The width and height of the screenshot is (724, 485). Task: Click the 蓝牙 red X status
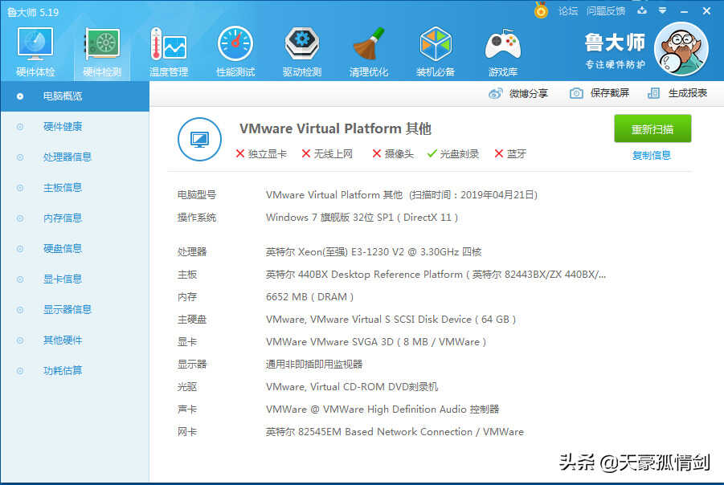pos(510,154)
